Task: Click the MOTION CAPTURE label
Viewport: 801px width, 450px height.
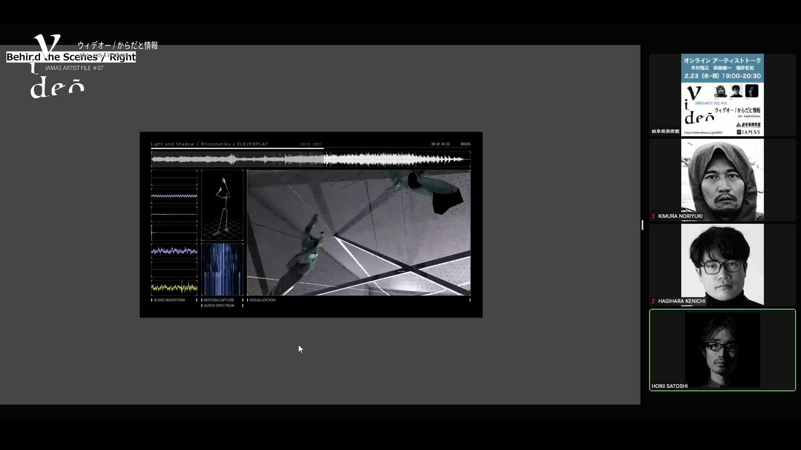Action: coord(219,300)
